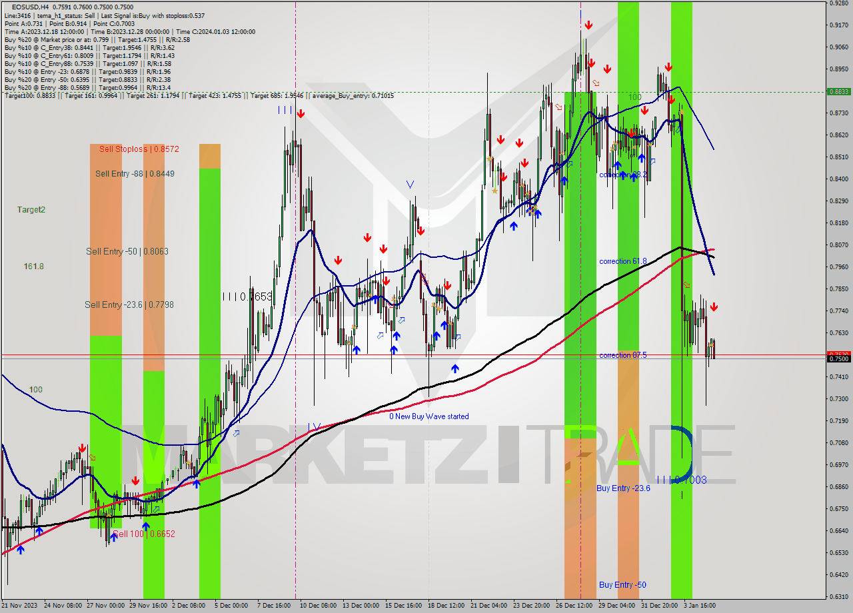This screenshot has width=853, height=613.
Task: Select the '161.8' Fibonacci label
Action: (x=34, y=266)
